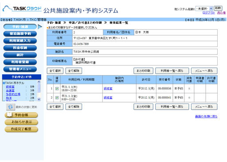The width and height of the screenshot is (227, 162).
Task: Click the 起動 button next to the dropdown
Action: (218, 8)
